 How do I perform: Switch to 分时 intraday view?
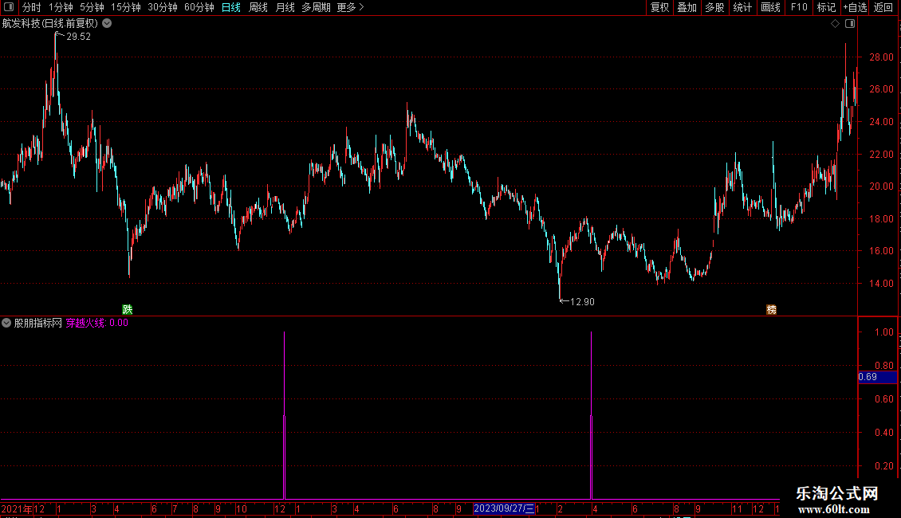point(32,7)
